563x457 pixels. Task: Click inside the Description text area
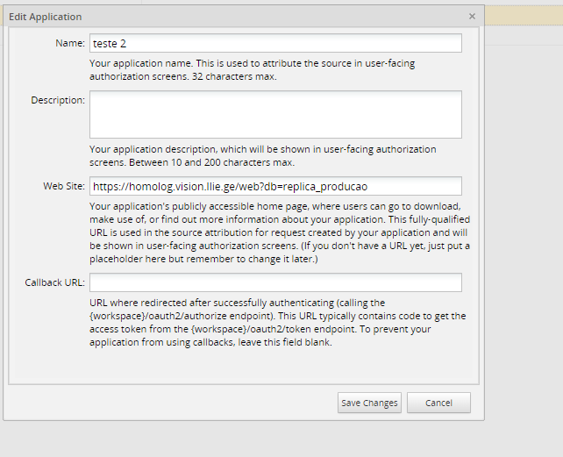[x=275, y=114]
